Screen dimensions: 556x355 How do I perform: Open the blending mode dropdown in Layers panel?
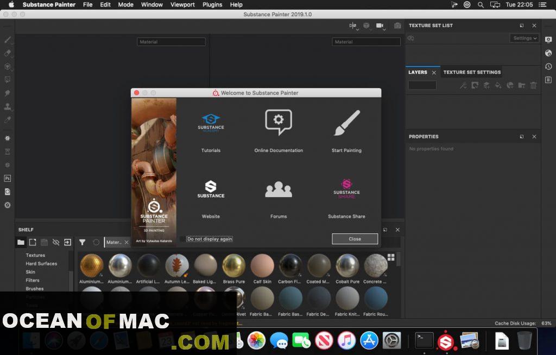point(422,85)
